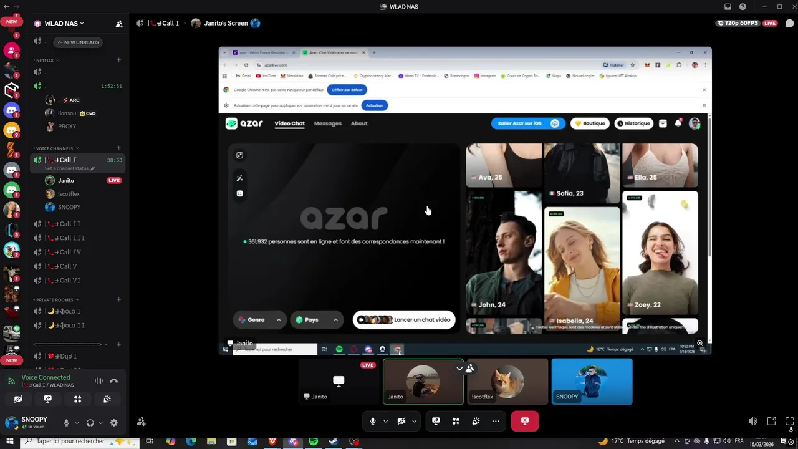Add a channel under PRIVATE ROOMS
This screenshot has height=449, width=798.
pyautogui.click(x=118, y=300)
